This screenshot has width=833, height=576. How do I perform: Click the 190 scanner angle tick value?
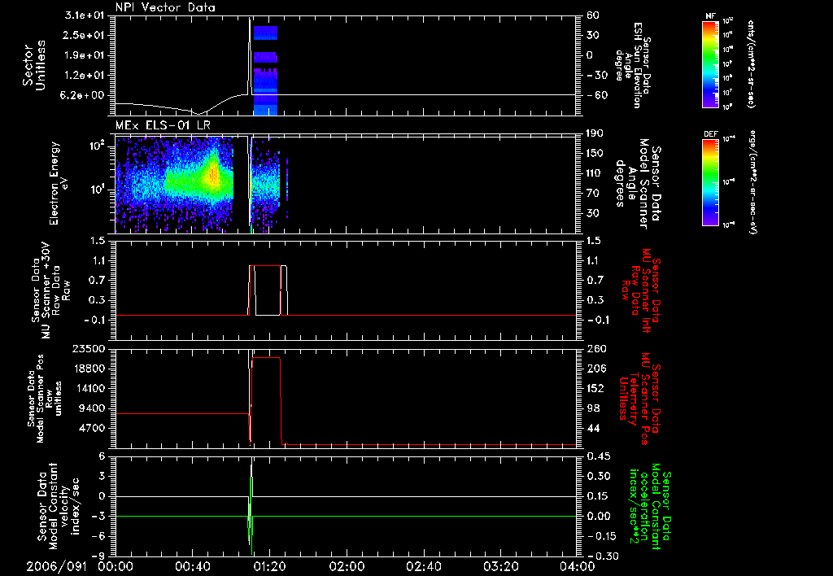[595, 133]
